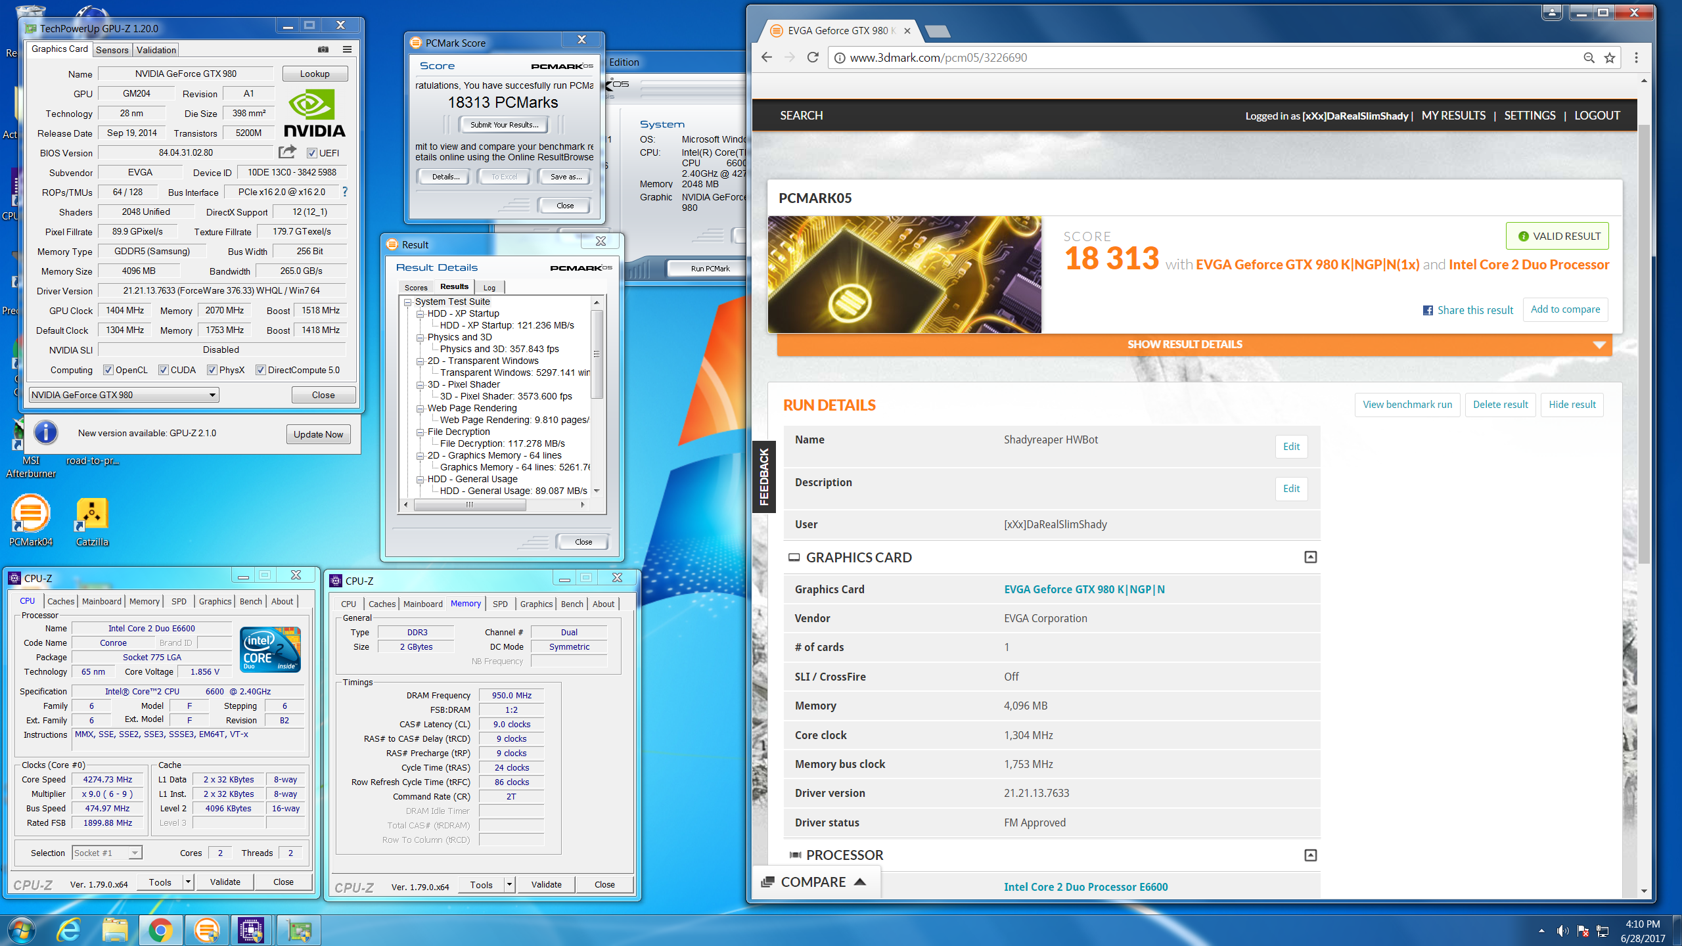Click Submit Your Results in PCMark Score
The height and width of the screenshot is (946, 1682).
point(504,125)
